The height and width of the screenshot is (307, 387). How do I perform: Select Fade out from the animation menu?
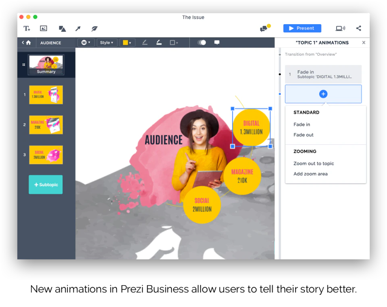click(303, 135)
